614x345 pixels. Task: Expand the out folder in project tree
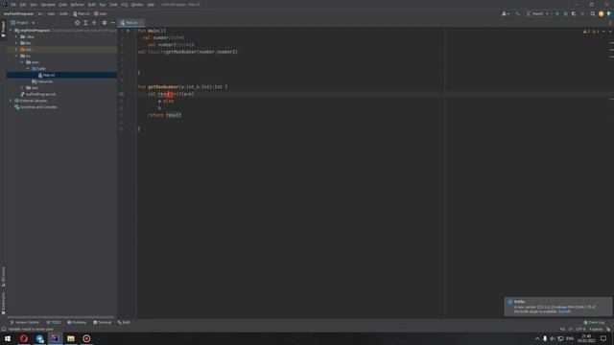pyautogui.click(x=16, y=49)
